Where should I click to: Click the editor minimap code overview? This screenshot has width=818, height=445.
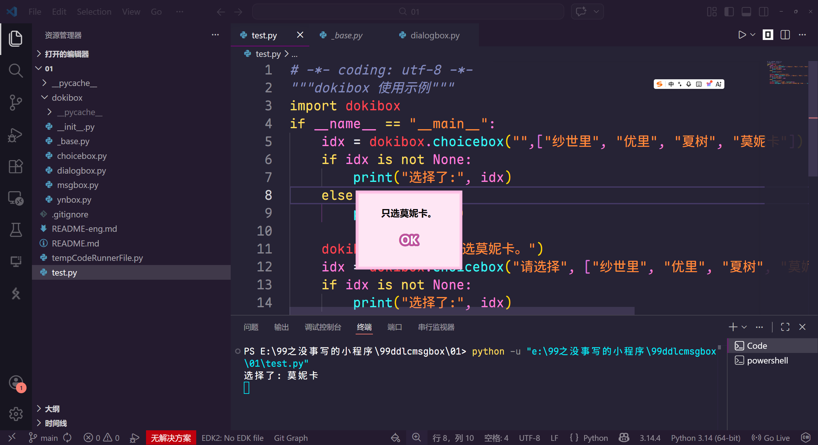pyautogui.click(x=787, y=72)
